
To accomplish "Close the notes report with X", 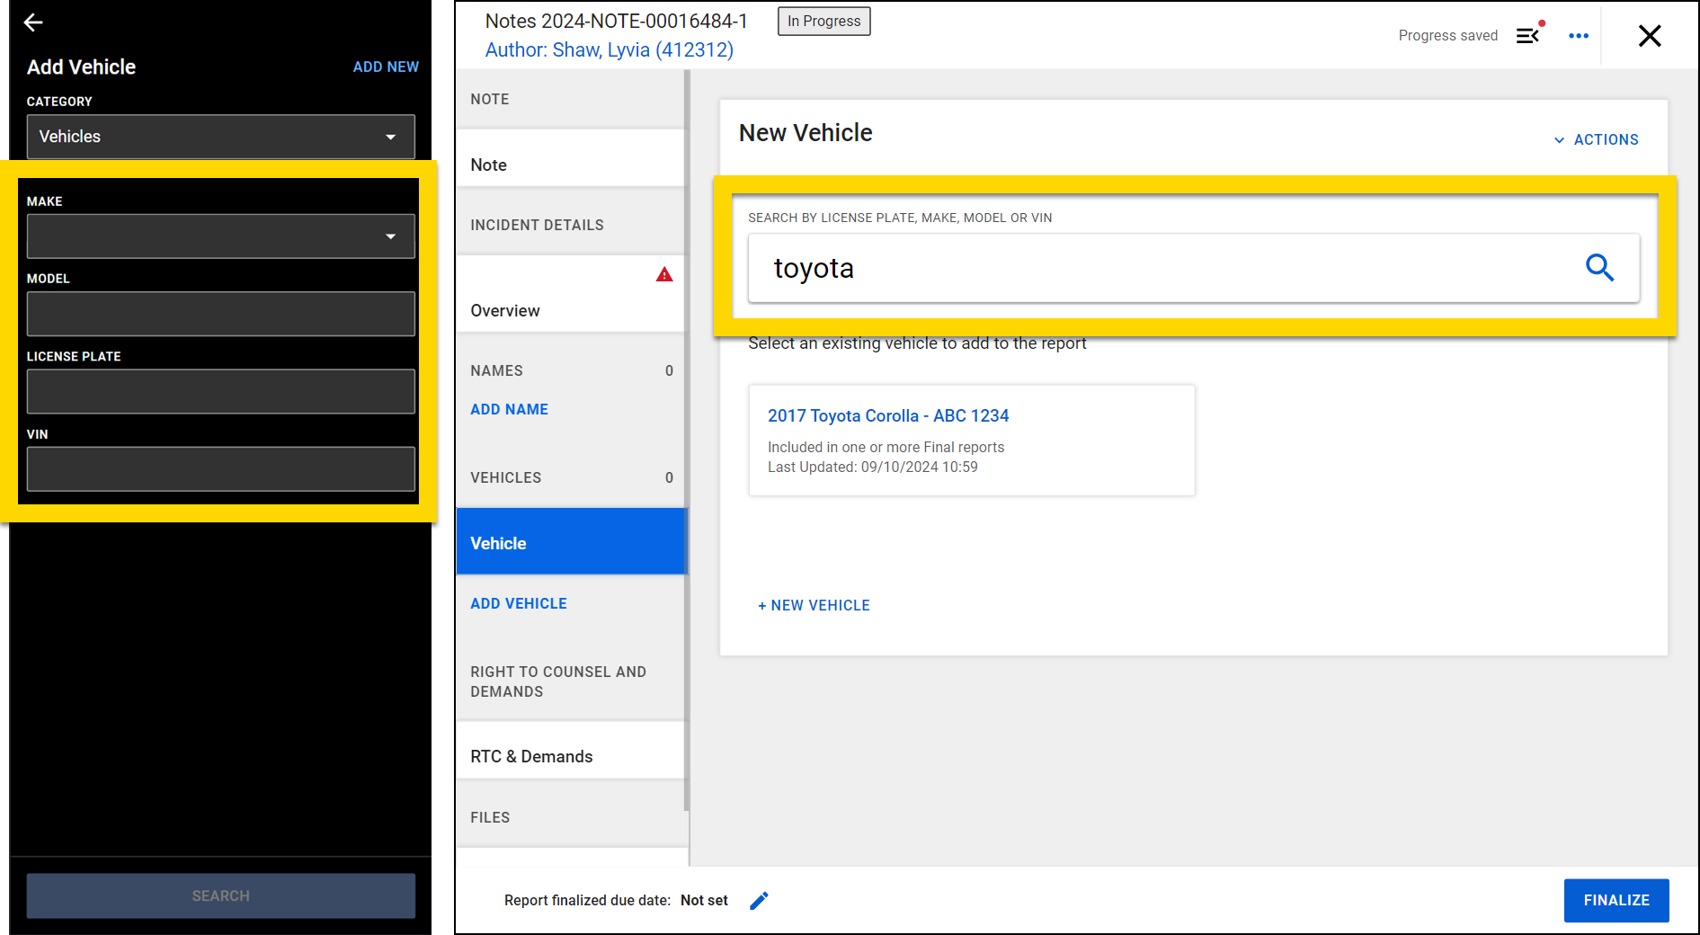I will 1649,36.
